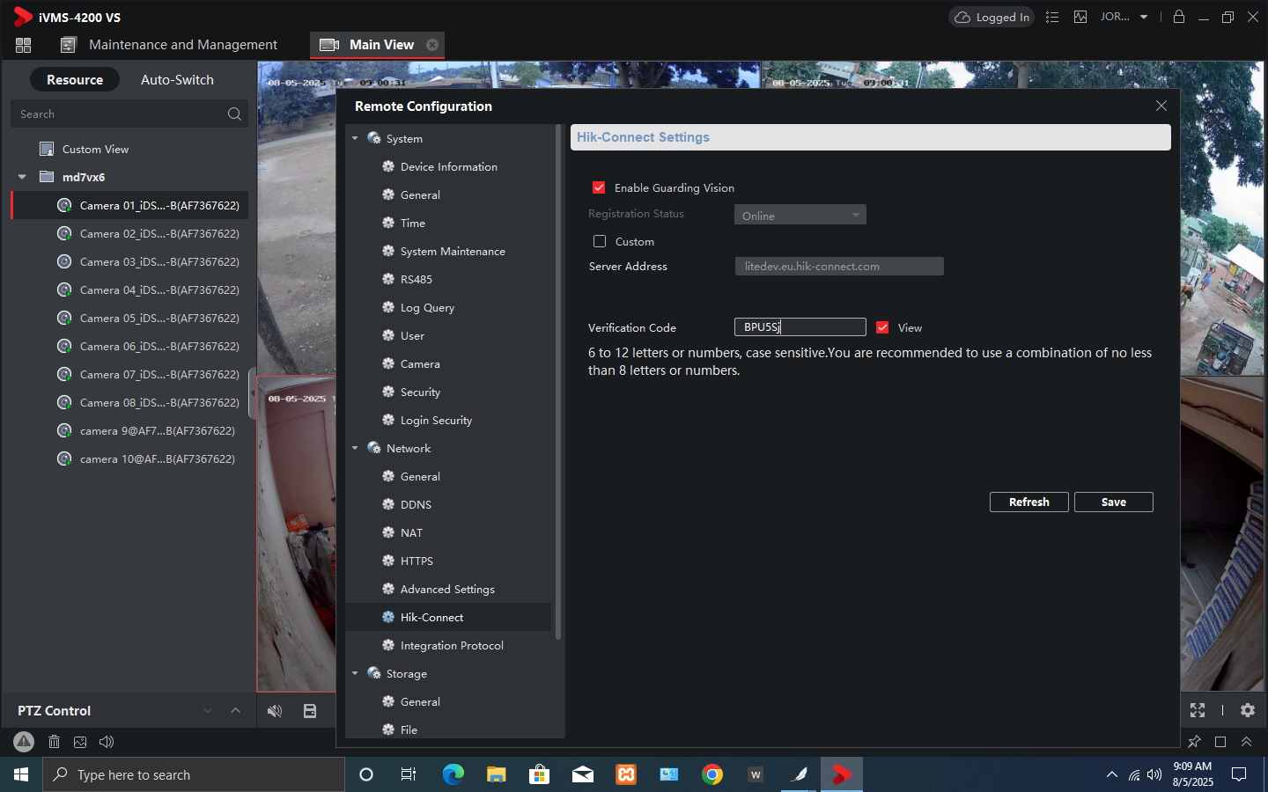The image size is (1268, 792).
Task: Expand the PTZ Control down chevron
Action: (208, 710)
